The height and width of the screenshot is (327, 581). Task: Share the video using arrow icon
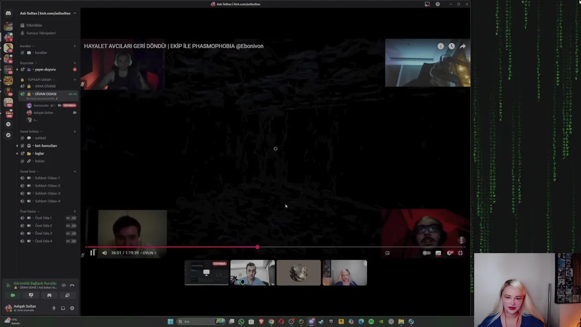[x=463, y=46]
